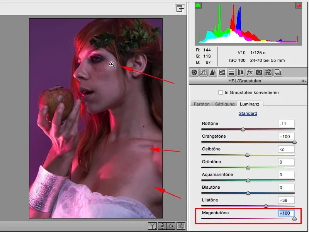Open the Split Toning panel icon

(231, 72)
